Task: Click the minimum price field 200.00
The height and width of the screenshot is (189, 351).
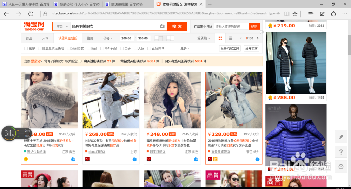Action: [127, 38]
